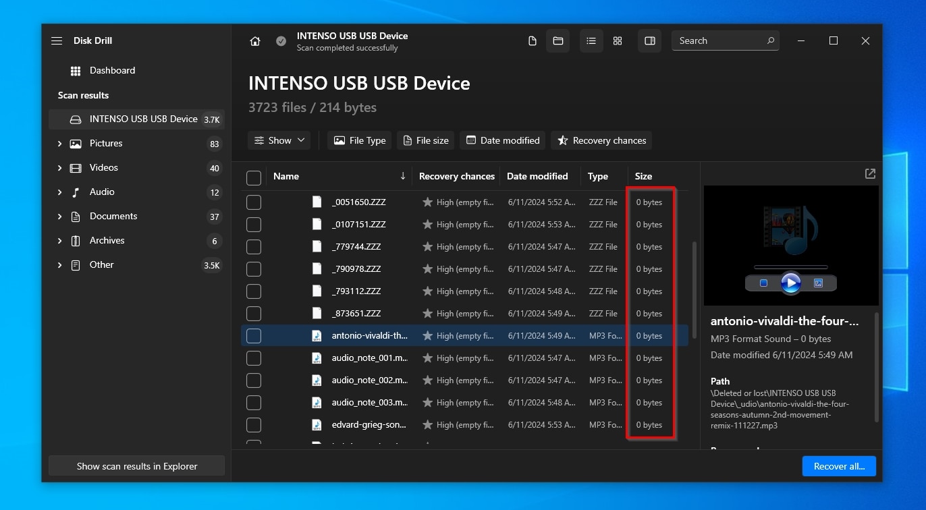Select INTENSO USB USB Device in sidebar
The height and width of the screenshot is (510, 926).
click(x=136, y=119)
